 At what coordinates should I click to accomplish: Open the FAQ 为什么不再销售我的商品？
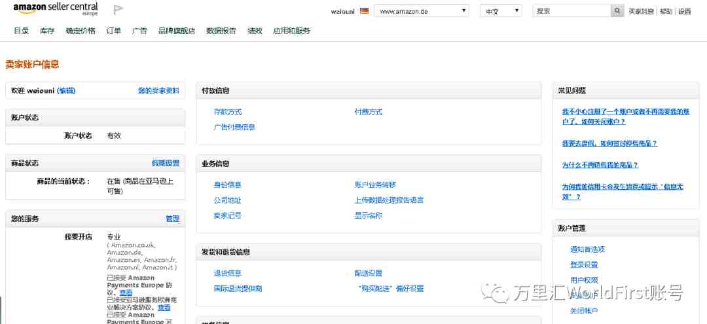coord(600,165)
